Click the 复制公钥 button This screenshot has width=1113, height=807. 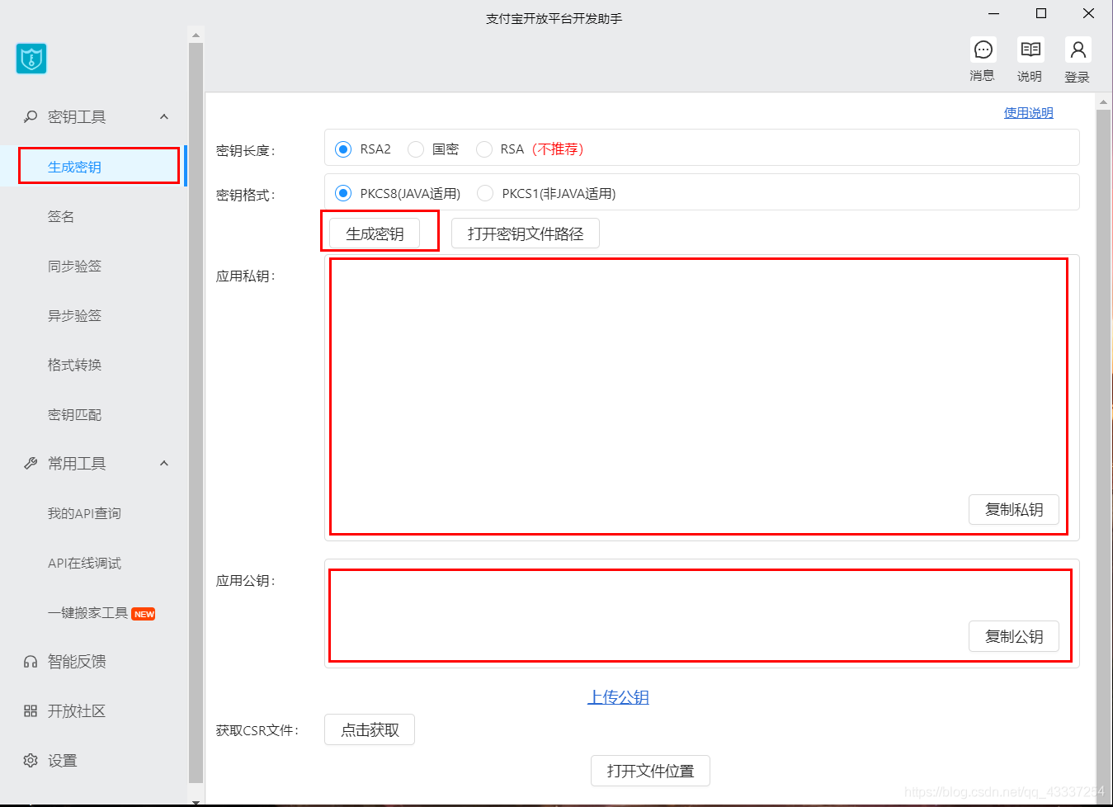pos(1014,636)
